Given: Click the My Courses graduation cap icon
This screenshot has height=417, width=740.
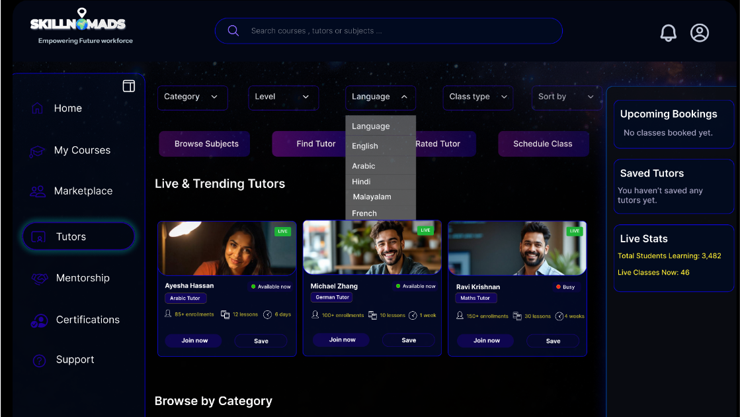Looking at the screenshot, I should pos(37,151).
